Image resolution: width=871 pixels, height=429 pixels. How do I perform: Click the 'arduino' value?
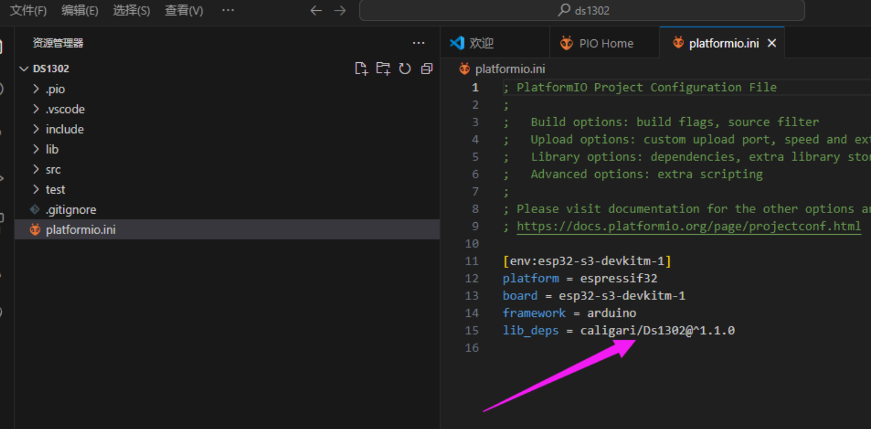click(x=612, y=313)
